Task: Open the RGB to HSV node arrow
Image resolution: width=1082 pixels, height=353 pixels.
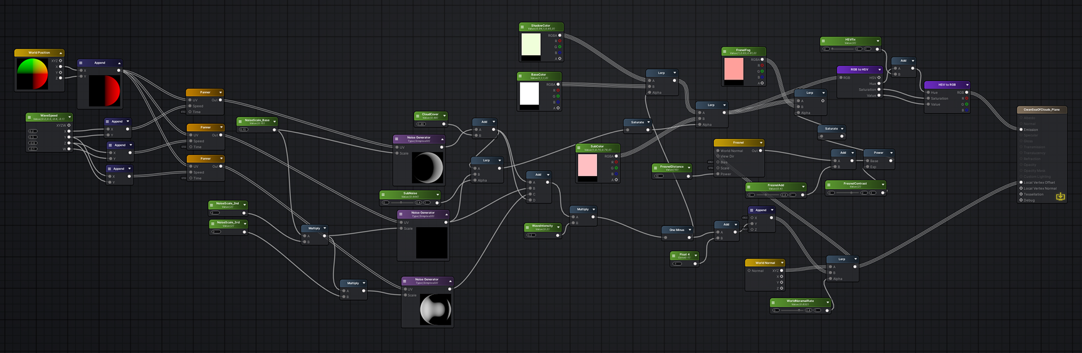Action: pos(879,70)
